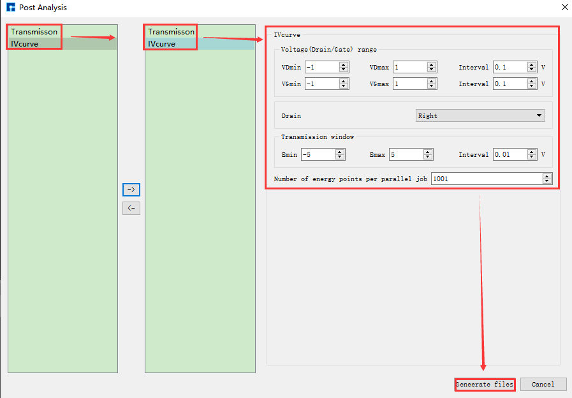
Task: Decrease VGmax with its down arrow
Action: tap(432, 86)
